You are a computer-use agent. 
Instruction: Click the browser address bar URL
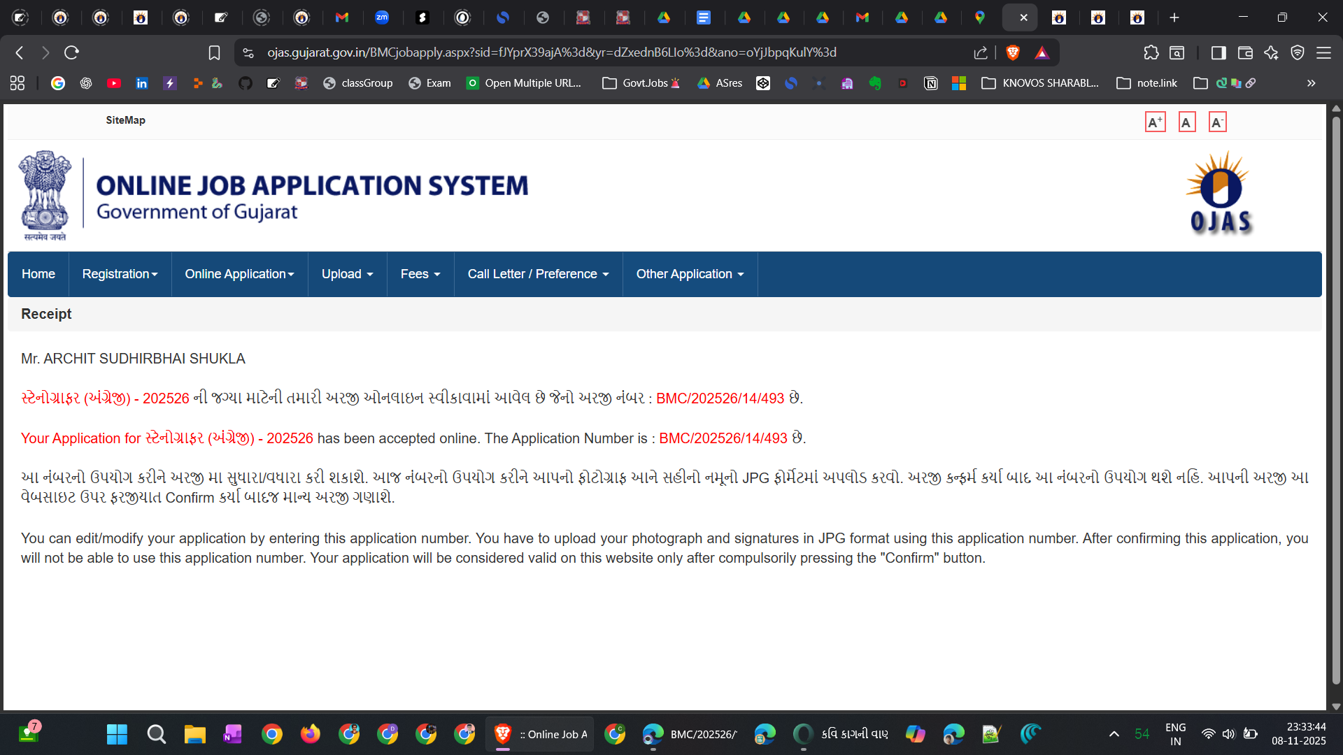click(x=551, y=52)
